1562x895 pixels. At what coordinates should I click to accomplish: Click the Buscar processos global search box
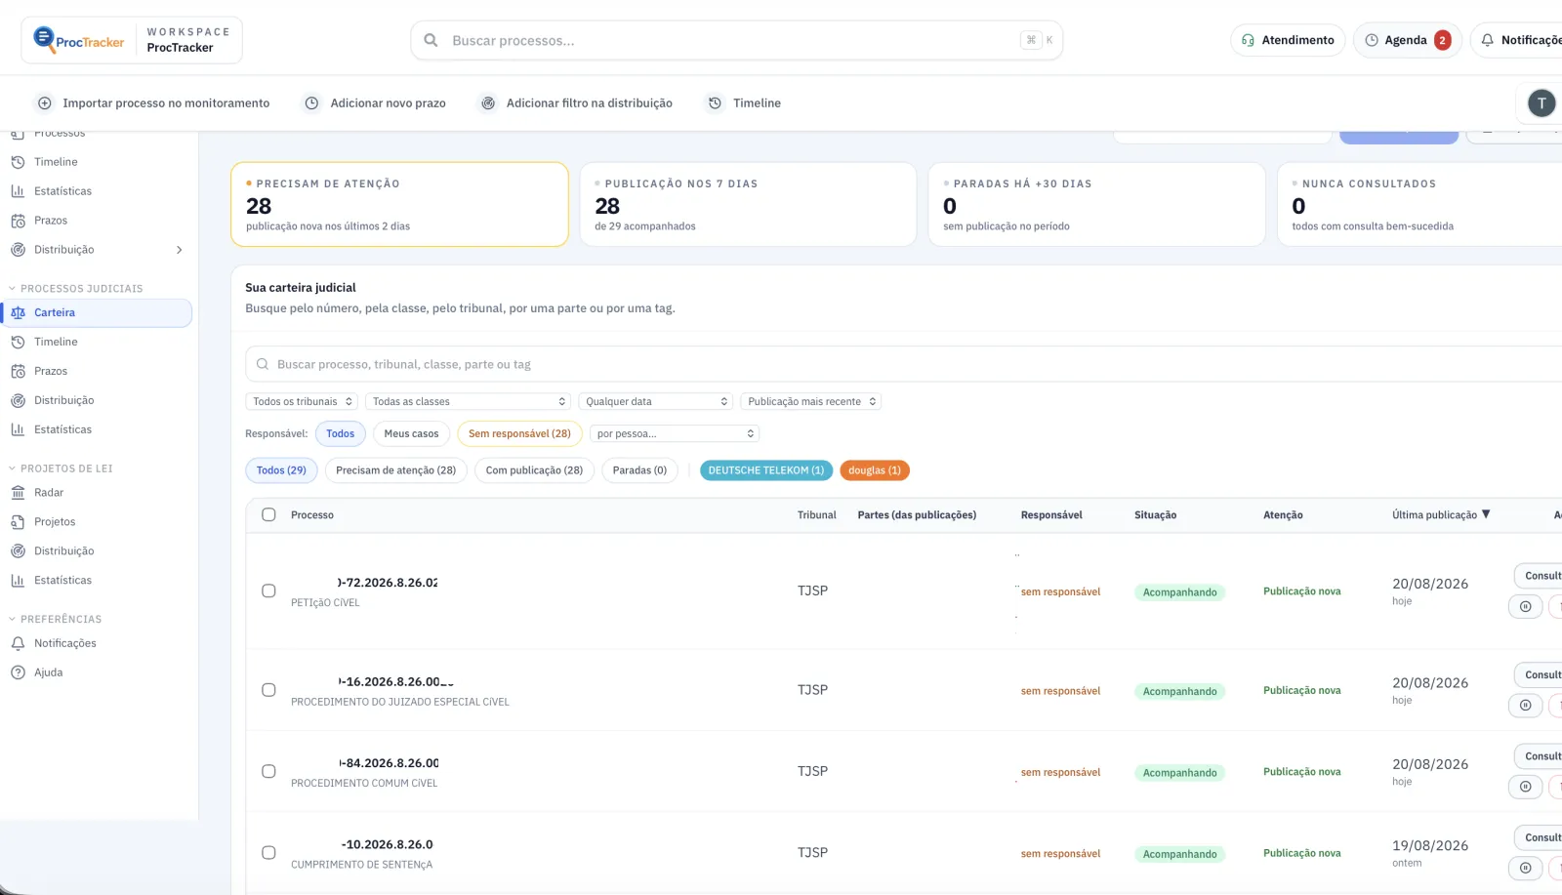[x=736, y=40]
